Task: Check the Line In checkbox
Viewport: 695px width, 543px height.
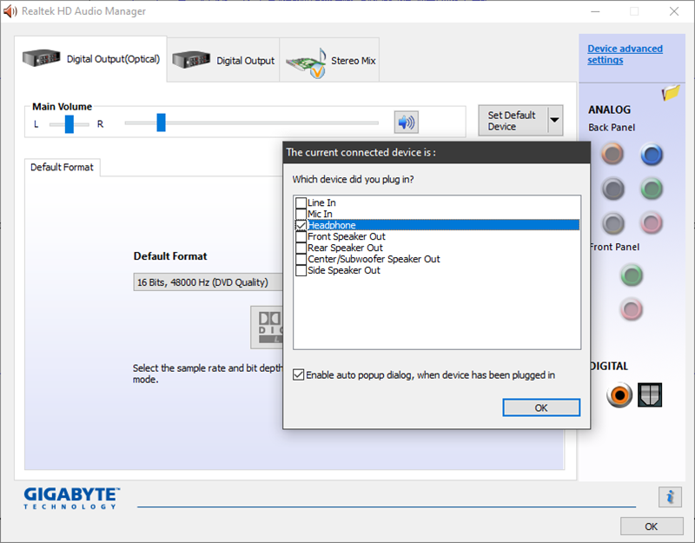Action: (301, 202)
